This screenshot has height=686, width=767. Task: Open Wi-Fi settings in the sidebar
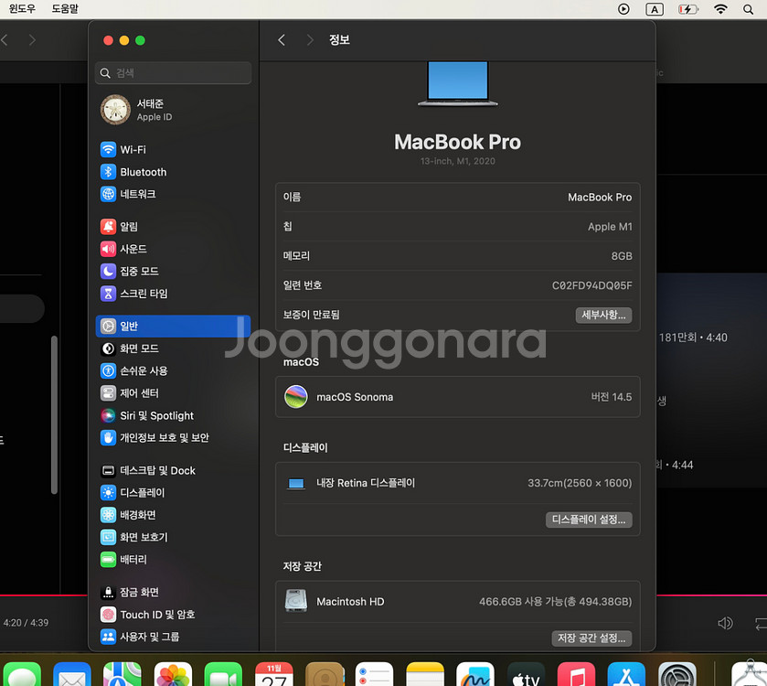[x=173, y=150]
